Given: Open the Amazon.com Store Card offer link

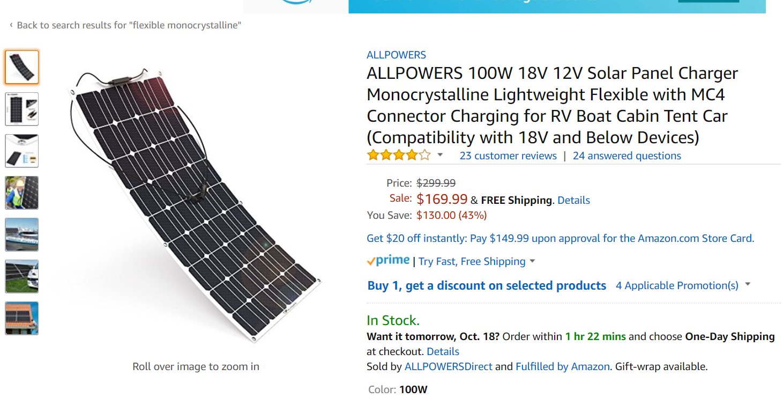Looking at the screenshot, I should point(561,238).
